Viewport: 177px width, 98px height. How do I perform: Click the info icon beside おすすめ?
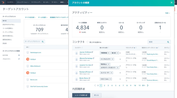click(19, 55)
